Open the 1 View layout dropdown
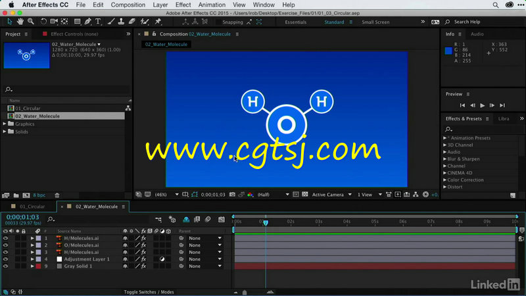 point(370,195)
